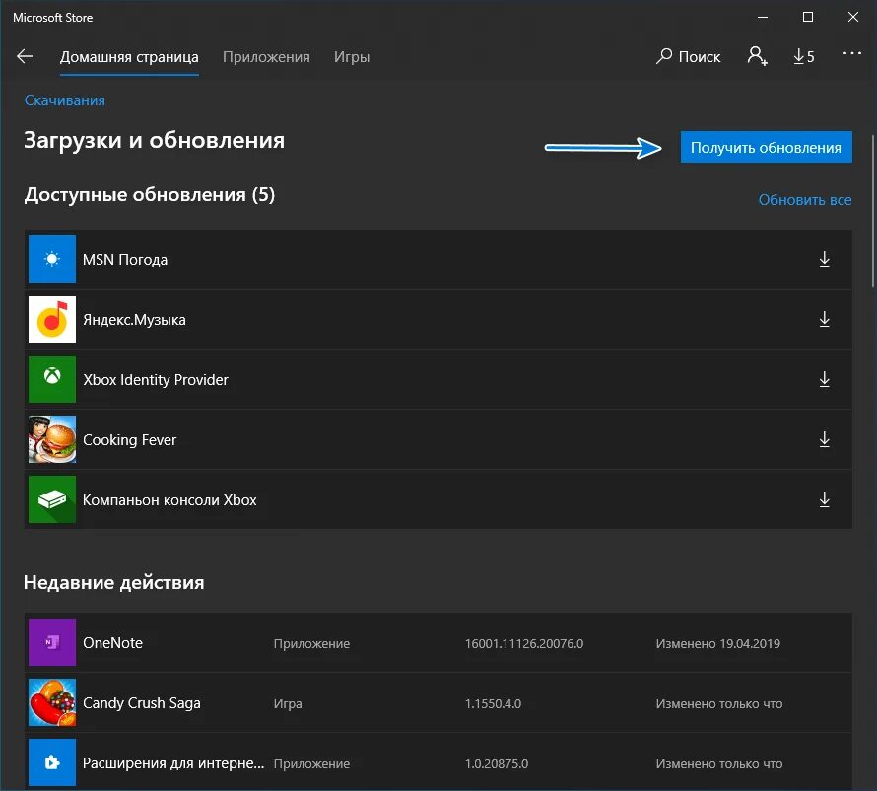Click the Яндекс.Музыка app icon
This screenshot has width=877, height=791.
pos(52,319)
